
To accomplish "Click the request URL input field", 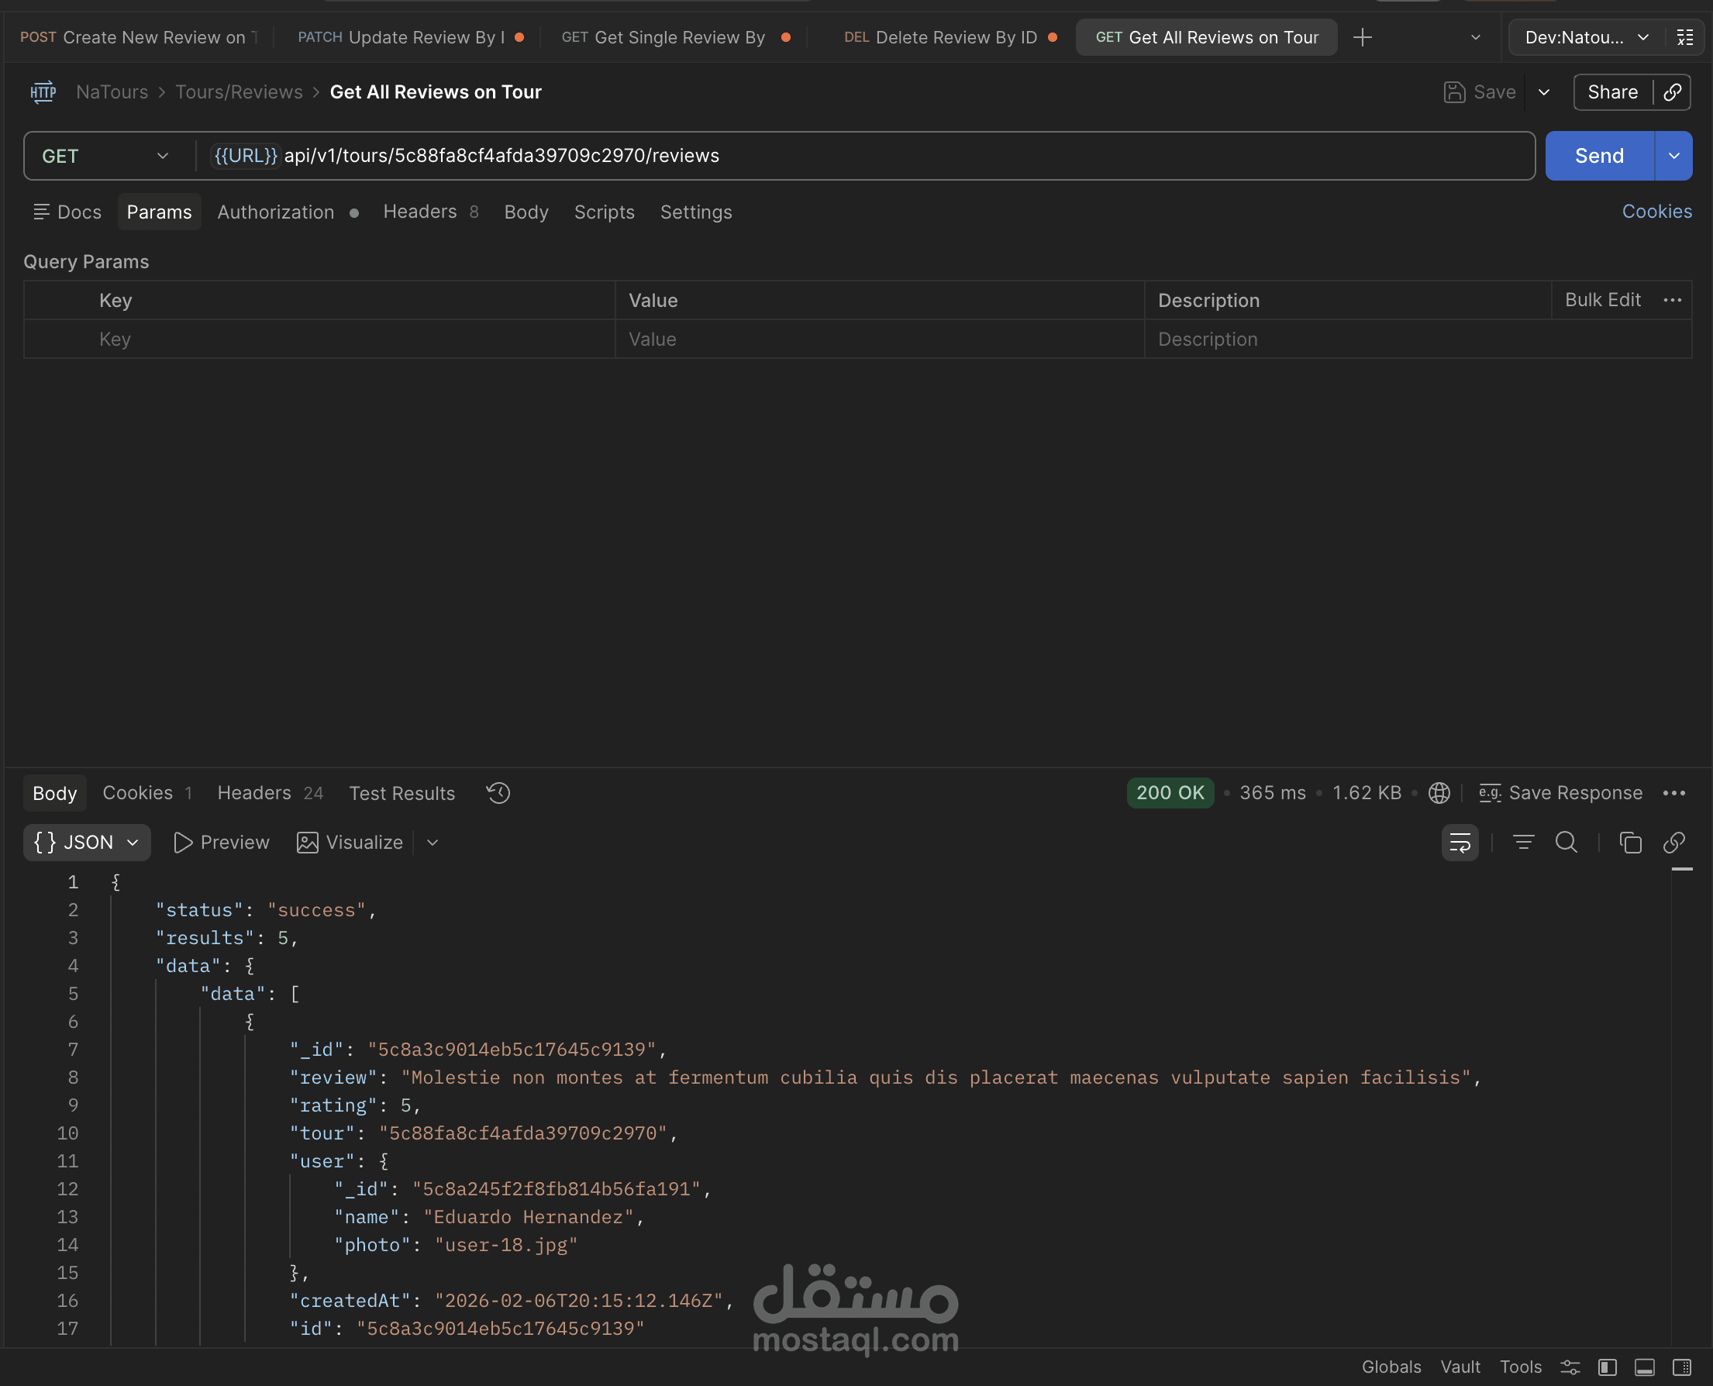I will (x=878, y=156).
